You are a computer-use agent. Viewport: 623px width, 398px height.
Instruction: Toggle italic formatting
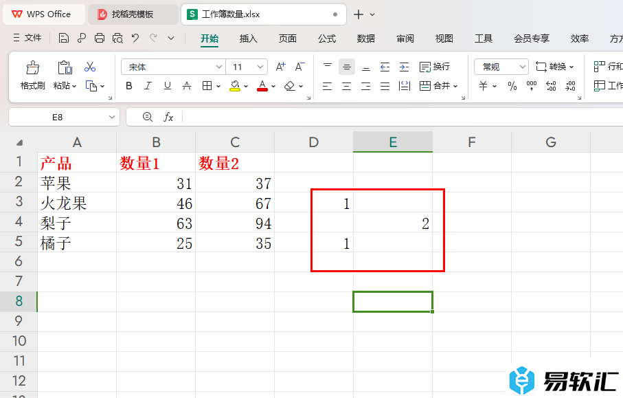tap(148, 86)
